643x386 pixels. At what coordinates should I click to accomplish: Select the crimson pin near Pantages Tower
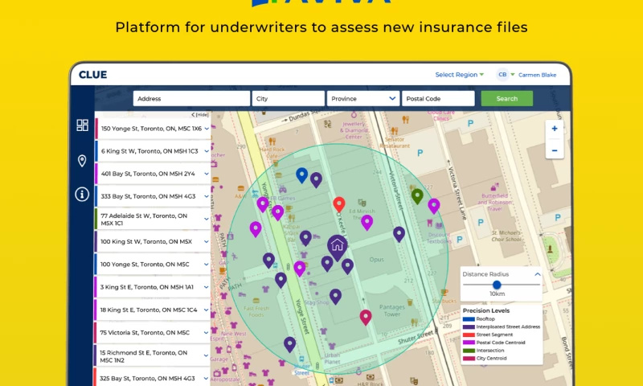coord(366,316)
